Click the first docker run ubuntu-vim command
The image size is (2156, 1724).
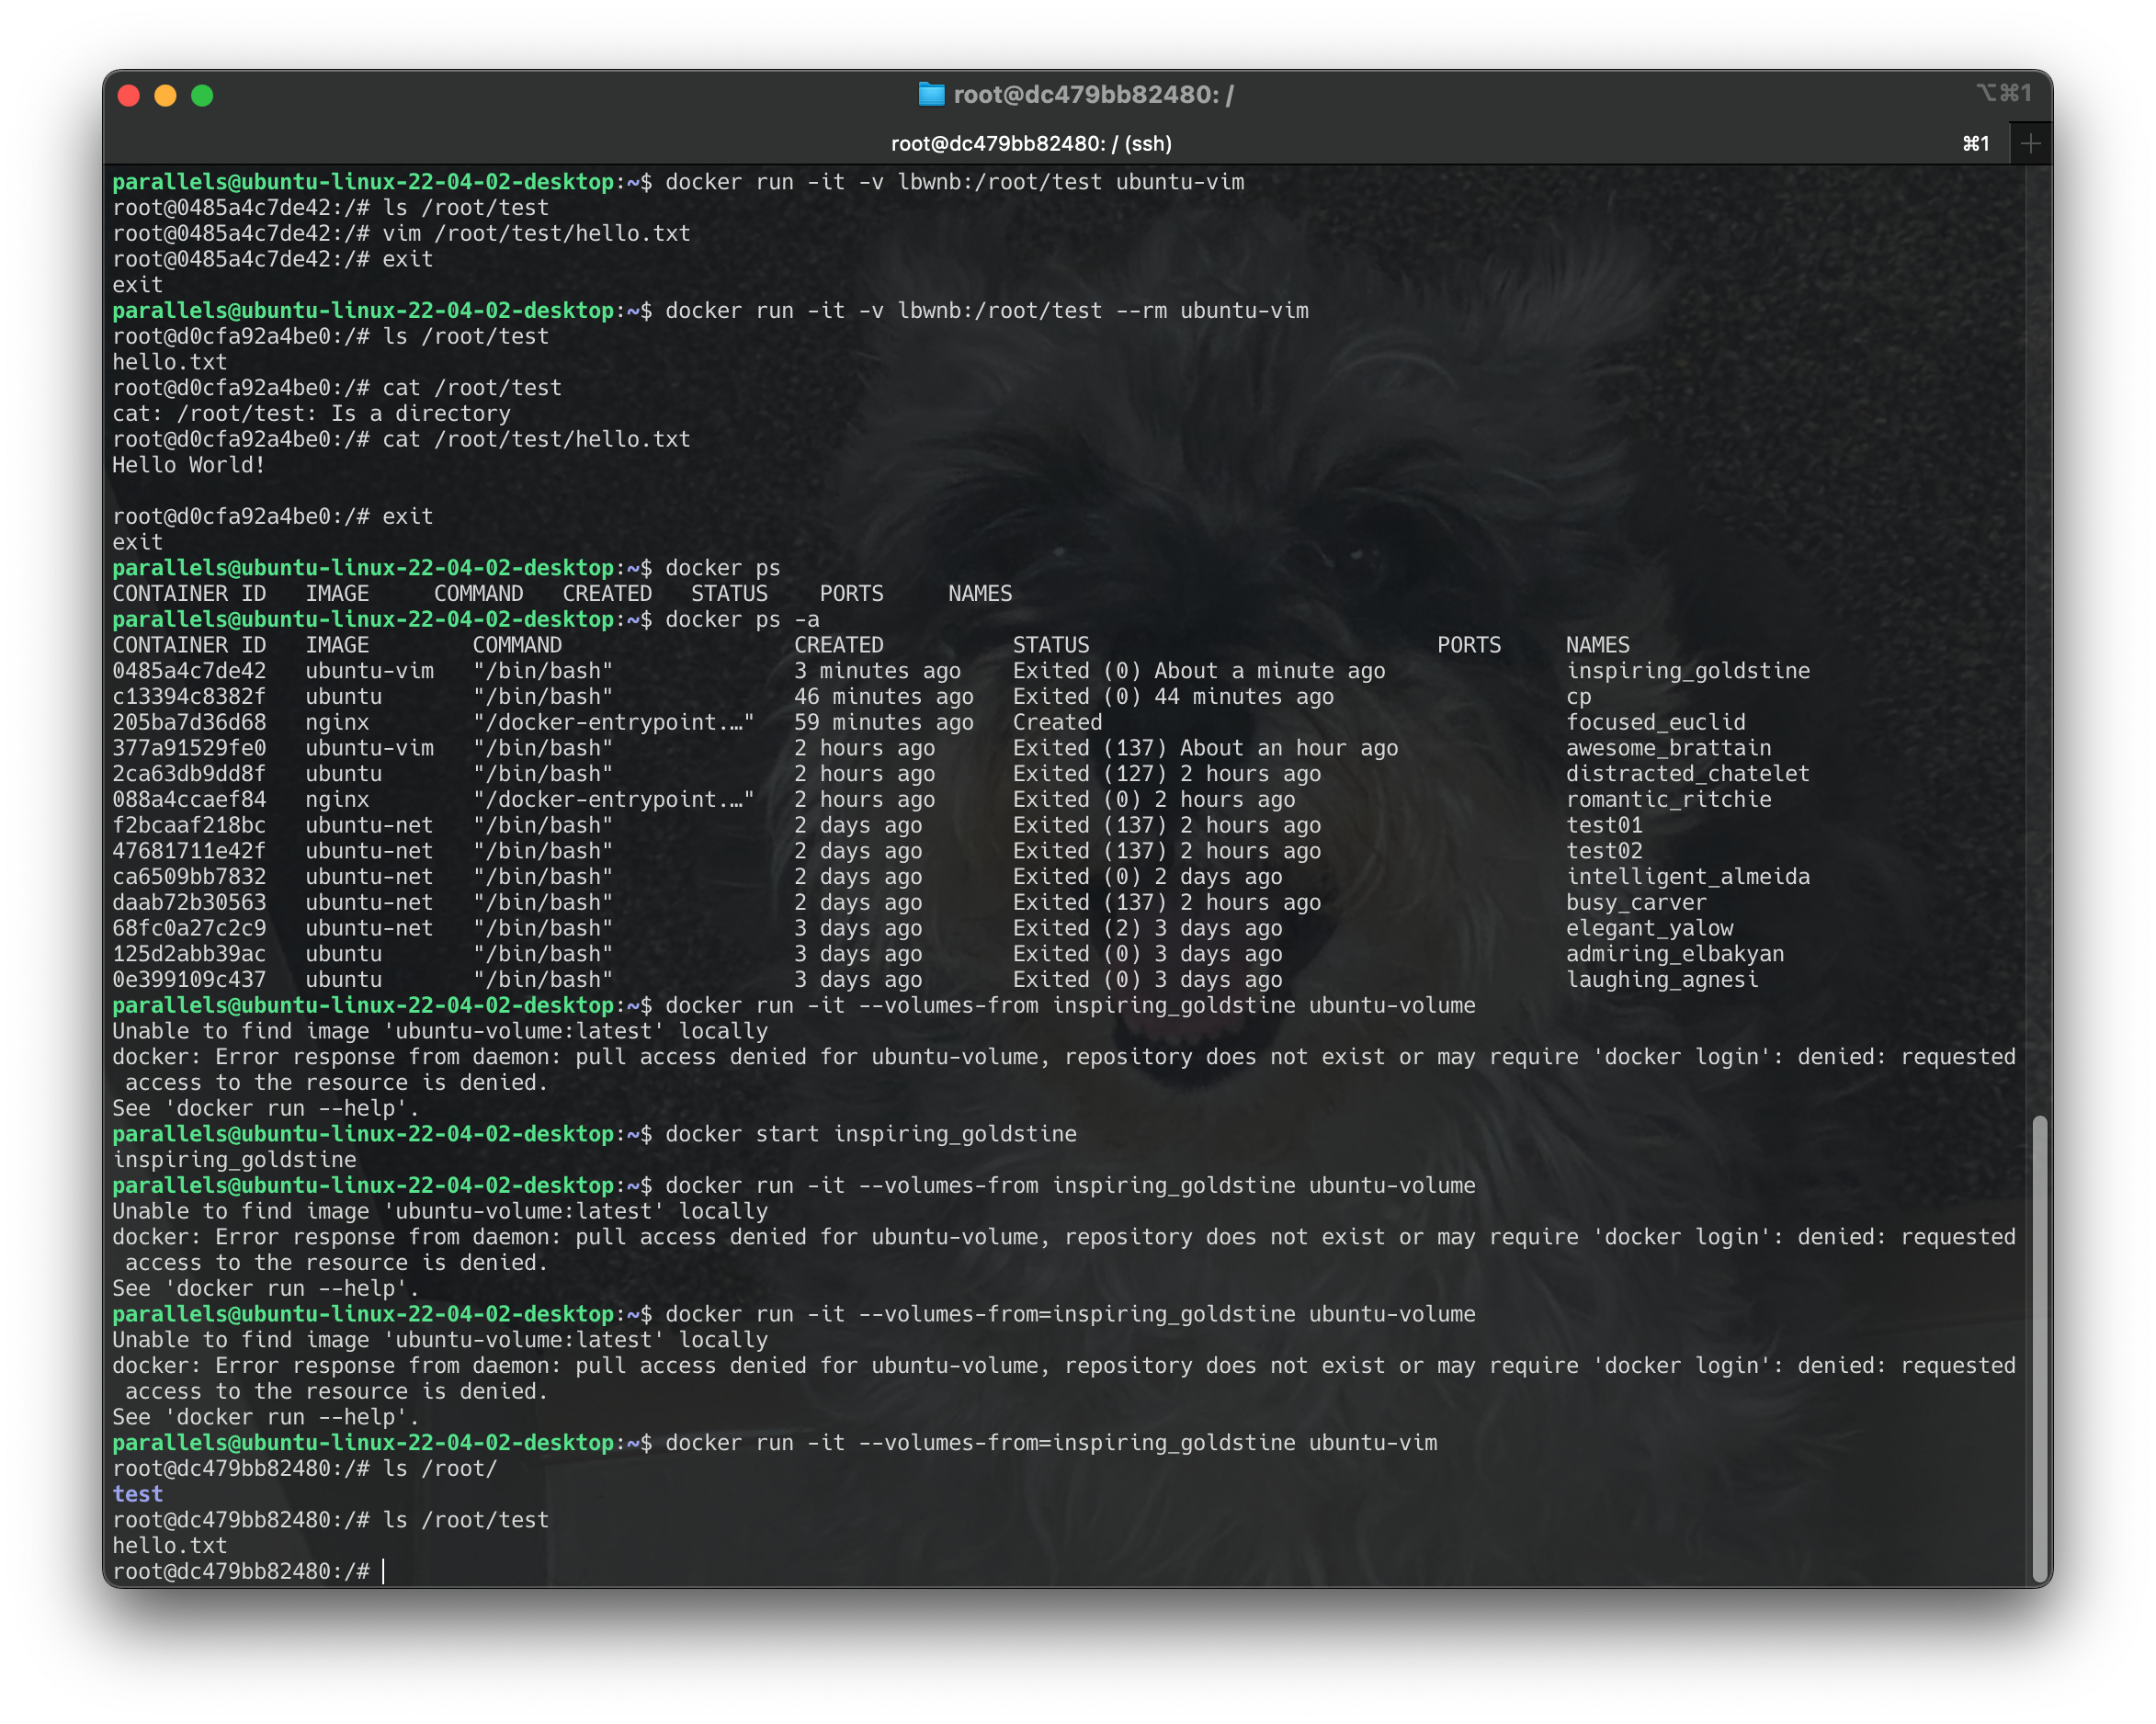(x=955, y=182)
